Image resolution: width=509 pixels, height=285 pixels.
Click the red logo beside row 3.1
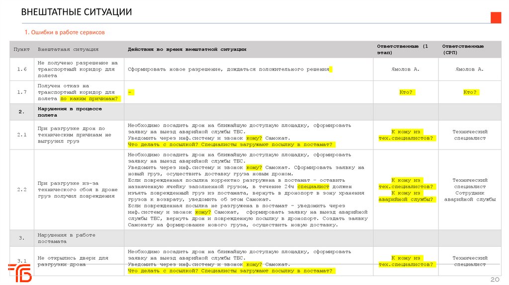point(20,273)
